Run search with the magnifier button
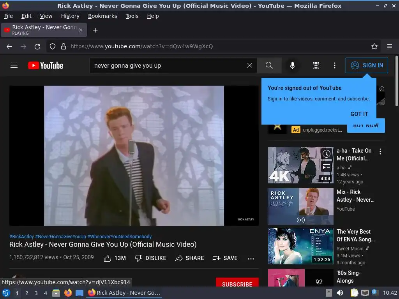Viewport: 399px width, 299px height. (269, 65)
